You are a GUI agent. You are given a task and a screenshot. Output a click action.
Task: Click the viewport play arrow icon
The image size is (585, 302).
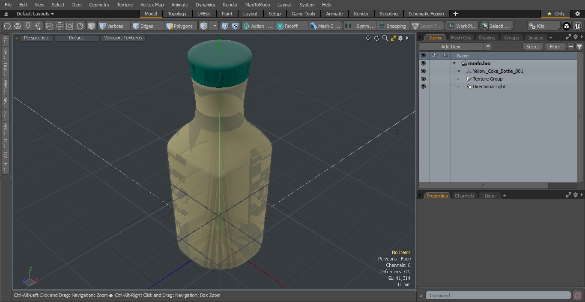point(407,38)
